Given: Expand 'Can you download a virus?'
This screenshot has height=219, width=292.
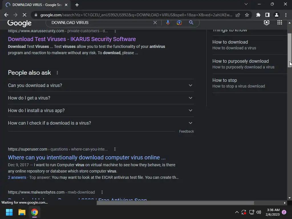Looking at the screenshot, I should (101, 85).
